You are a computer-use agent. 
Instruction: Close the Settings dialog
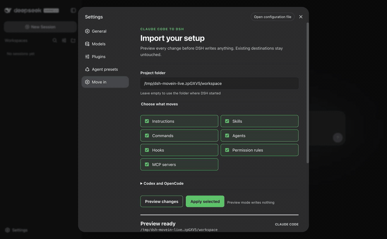(x=301, y=17)
